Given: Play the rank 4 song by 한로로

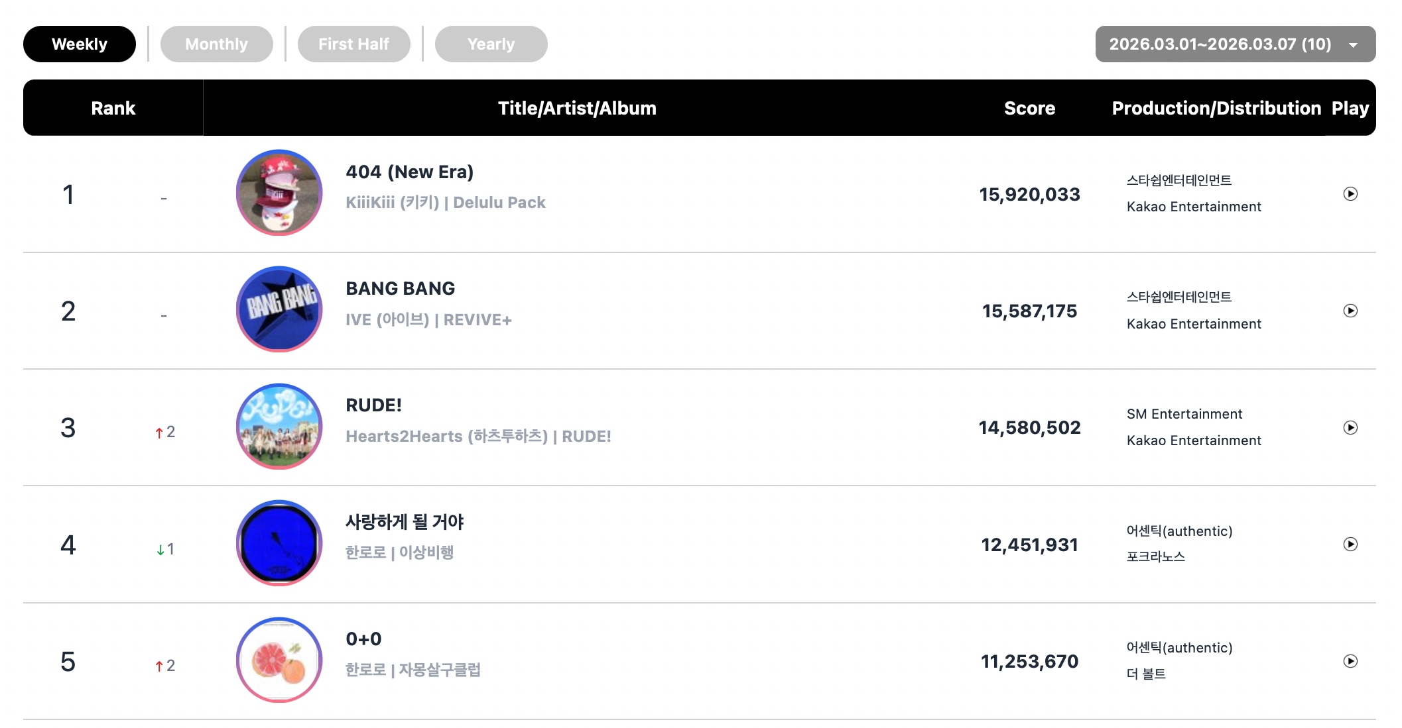Looking at the screenshot, I should [x=1350, y=545].
